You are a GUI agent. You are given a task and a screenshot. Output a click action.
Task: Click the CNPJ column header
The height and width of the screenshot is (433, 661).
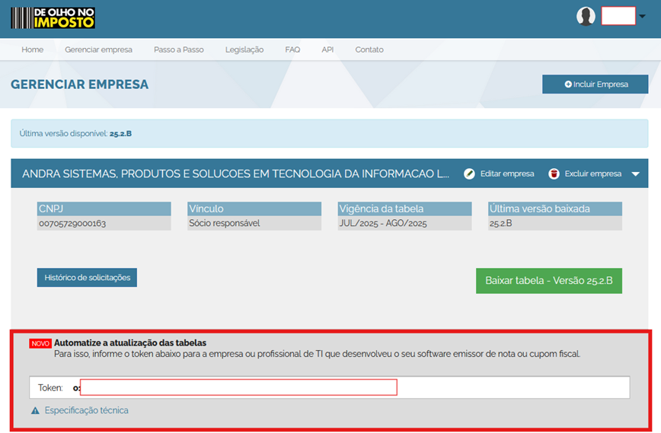104,209
